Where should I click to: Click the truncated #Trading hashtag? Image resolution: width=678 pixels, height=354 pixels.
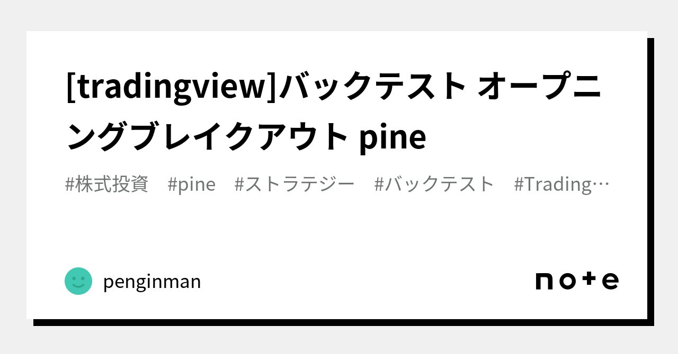point(555,184)
